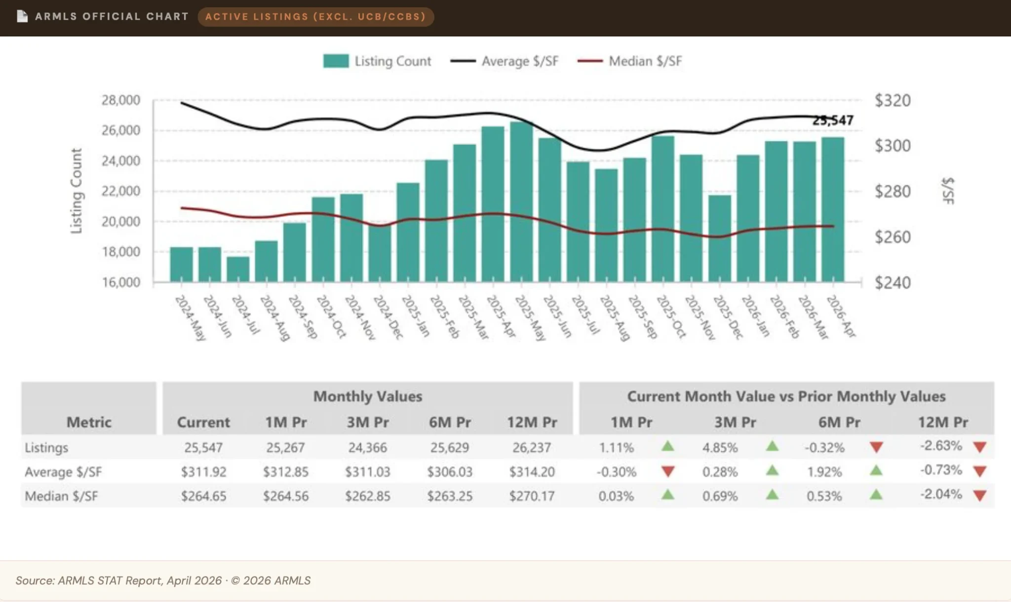Click the Average $/SF value $314.20
1011x602 pixels.
point(532,472)
